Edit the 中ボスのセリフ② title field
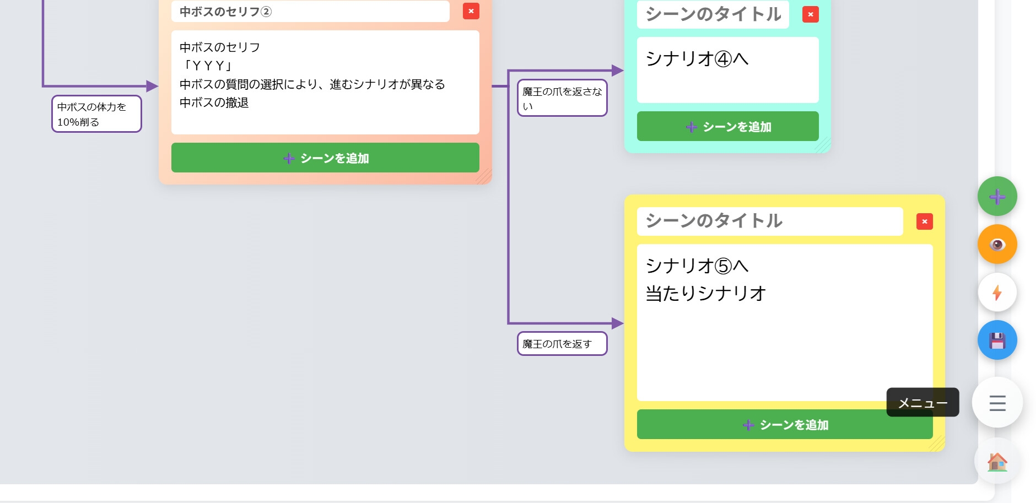This screenshot has width=1036, height=503. pos(310,12)
